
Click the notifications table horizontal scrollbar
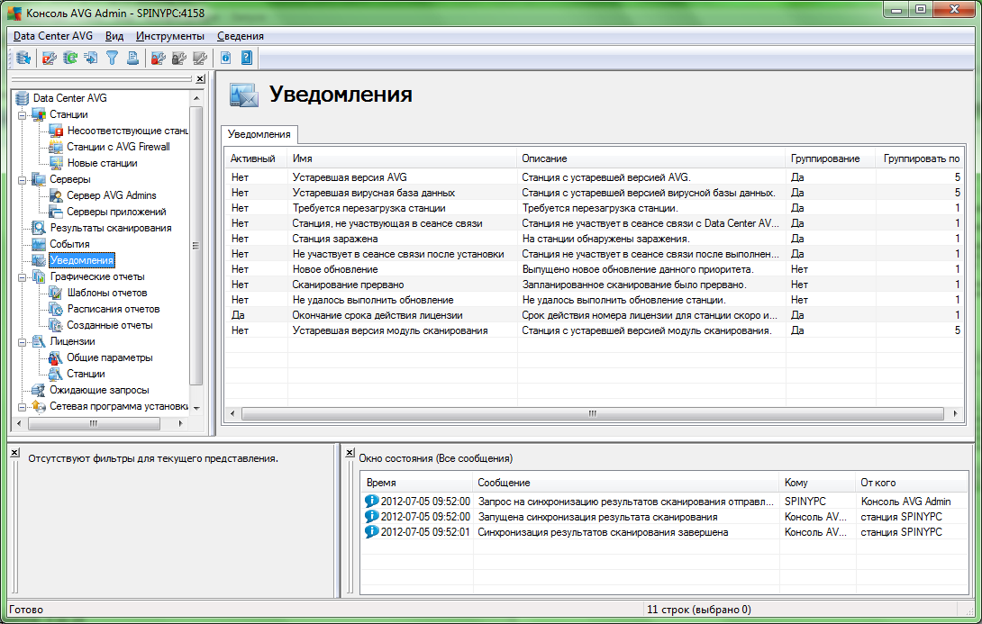click(x=593, y=413)
